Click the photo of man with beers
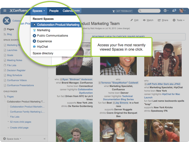 pyautogui.click(x=118, y=130)
